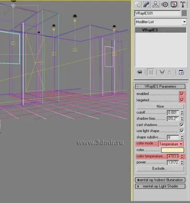Open the Display panel tab

pyautogui.click(x=174, y=4)
